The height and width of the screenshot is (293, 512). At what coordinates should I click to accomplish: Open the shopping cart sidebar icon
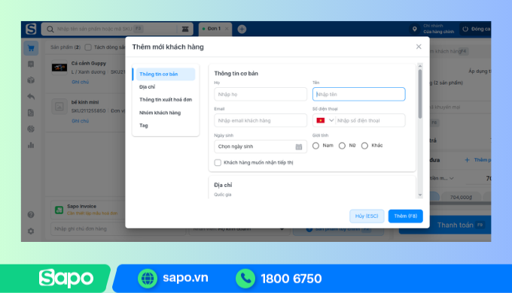coord(31,48)
